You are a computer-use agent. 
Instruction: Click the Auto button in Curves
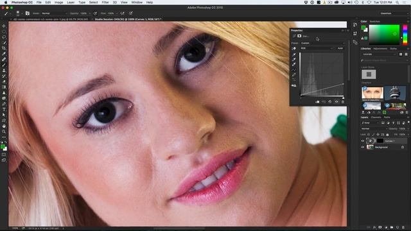point(340,48)
